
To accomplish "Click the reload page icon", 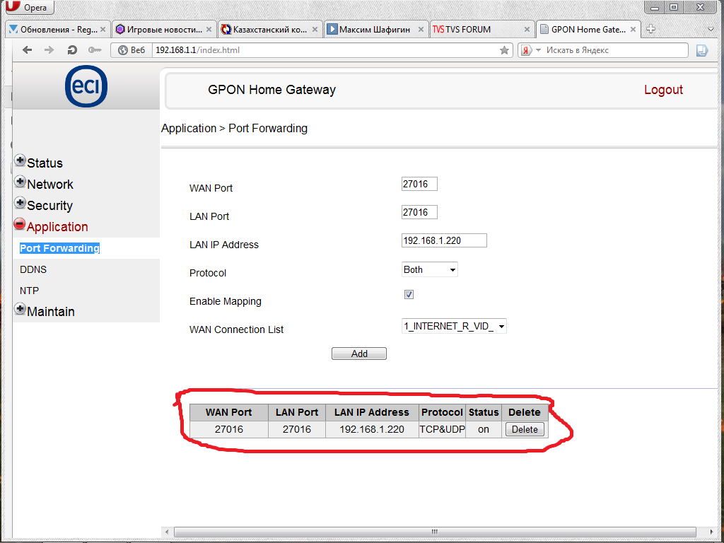I will tap(71, 50).
